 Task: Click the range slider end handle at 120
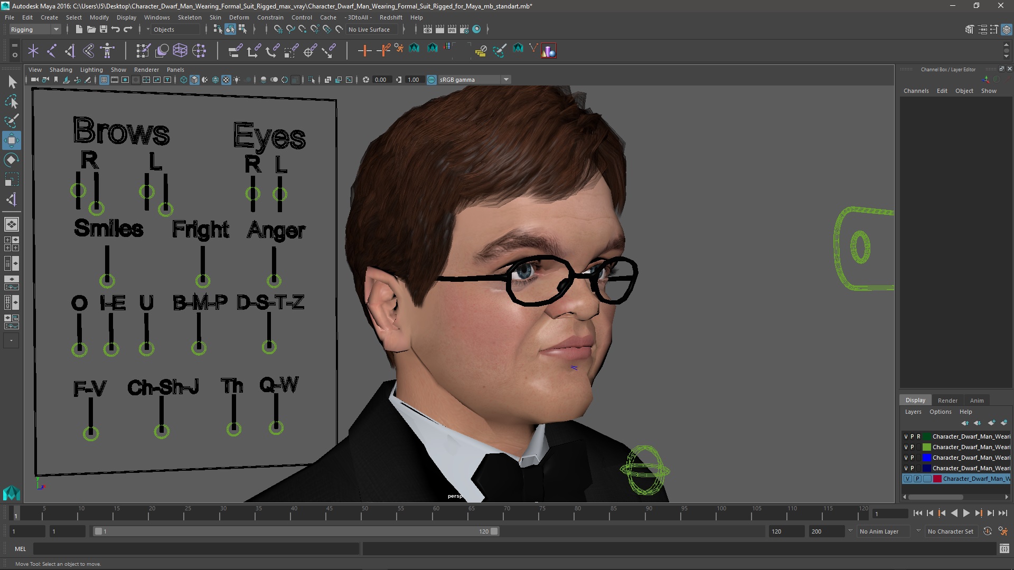coord(494,531)
